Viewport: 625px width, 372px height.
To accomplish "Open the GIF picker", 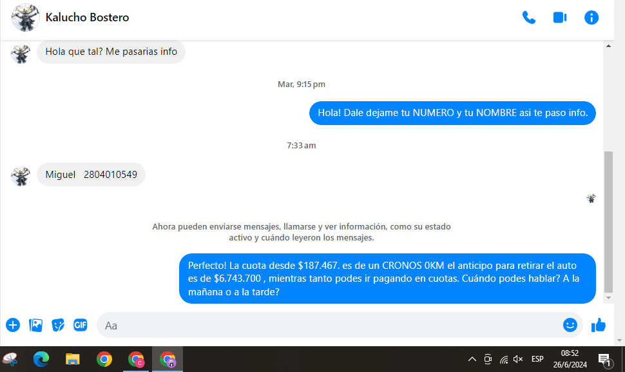I will coord(80,325).
